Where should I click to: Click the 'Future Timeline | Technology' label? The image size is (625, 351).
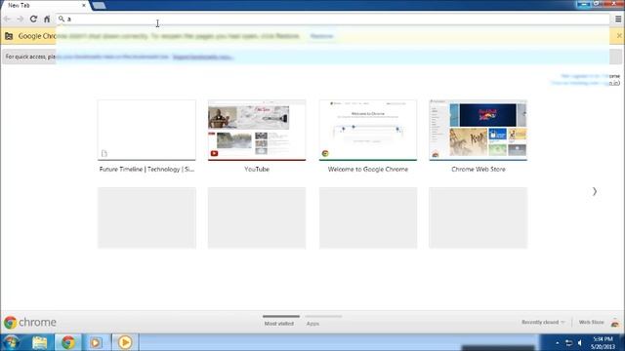pyautogui.click(x=146, y=169)
